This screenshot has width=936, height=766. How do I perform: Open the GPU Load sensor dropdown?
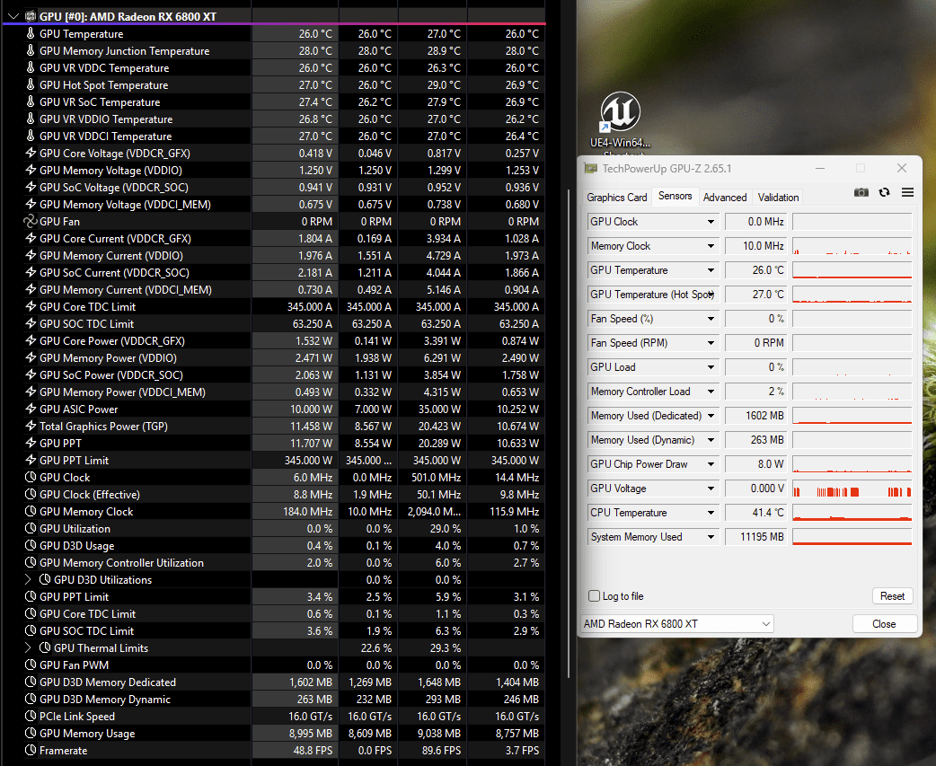[711, 367]
